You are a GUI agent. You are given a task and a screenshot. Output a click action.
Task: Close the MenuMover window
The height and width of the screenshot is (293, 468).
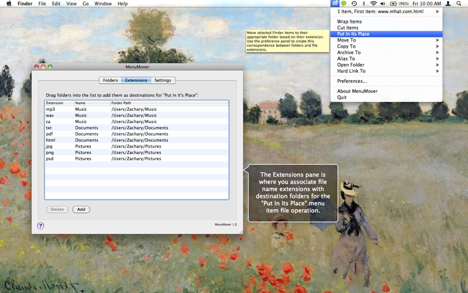[37, 67]
